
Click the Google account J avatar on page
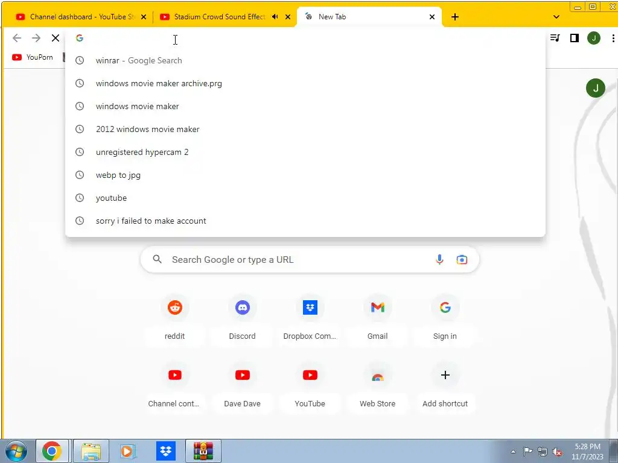pyautogui.click(x=595, y=88)
